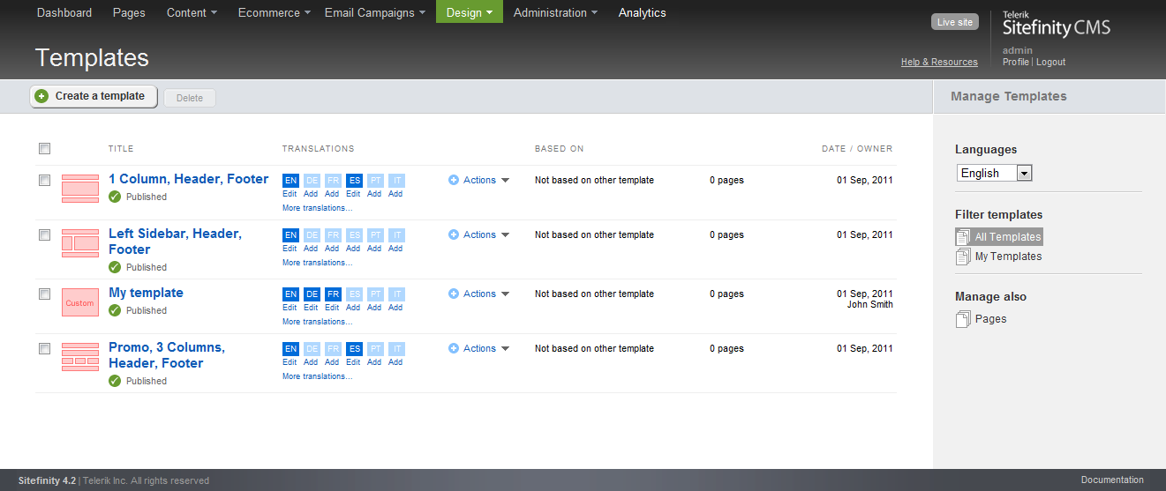Click the Live site button
The width and height of the screenshot is (1166, 491).
pyautogui.click(x=954, y=22)
